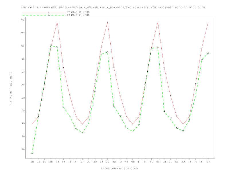The width and height of the screenshot is (227, 176).
Task: Click the x-axis tick label 66
Action: (171, 162)
